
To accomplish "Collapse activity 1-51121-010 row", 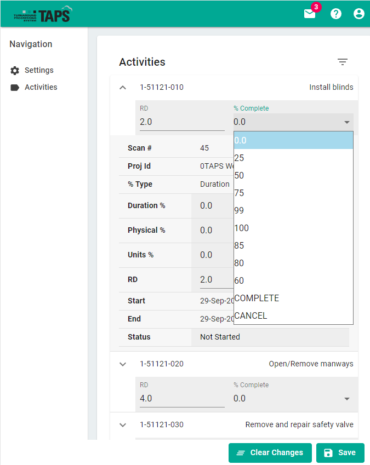I will click(x=123, y=88).
